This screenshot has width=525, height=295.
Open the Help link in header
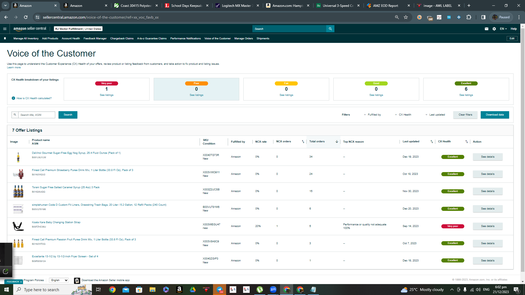[x=514, y=29]
